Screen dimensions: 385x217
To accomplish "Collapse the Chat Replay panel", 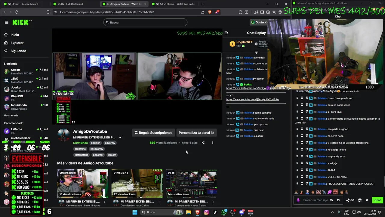I will click(226, 33).
